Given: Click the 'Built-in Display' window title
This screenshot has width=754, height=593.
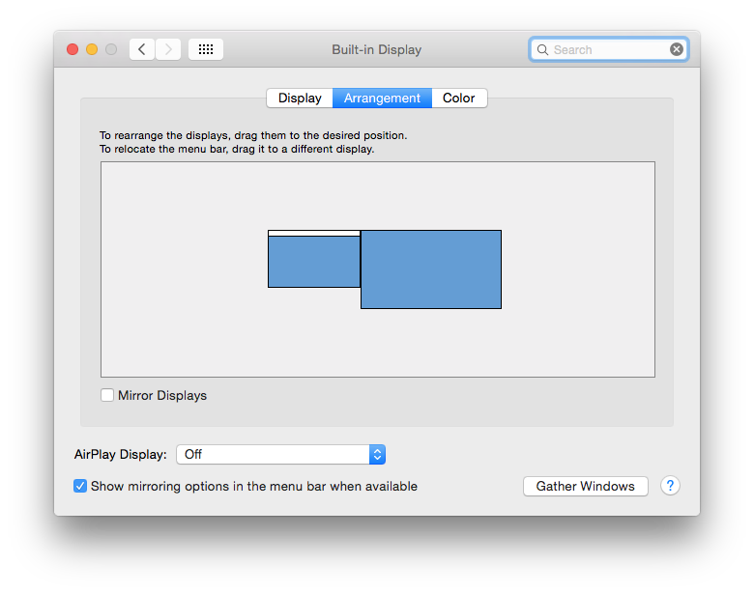Looking at the screenshot, I should click(377, 49).
